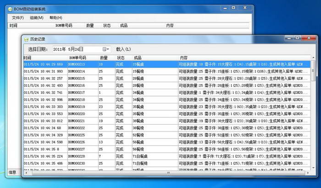
Task: Select row BOM000216
Action: tap(167, 85)
